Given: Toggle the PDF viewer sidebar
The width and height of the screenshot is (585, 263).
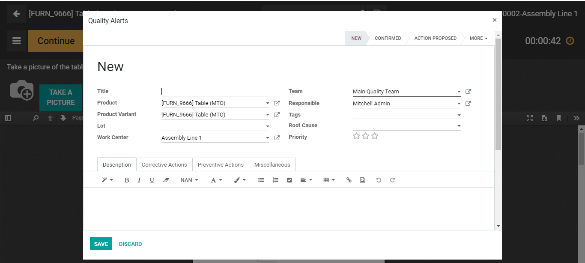Looking at the screenshot, I should (x=8, y=118).
